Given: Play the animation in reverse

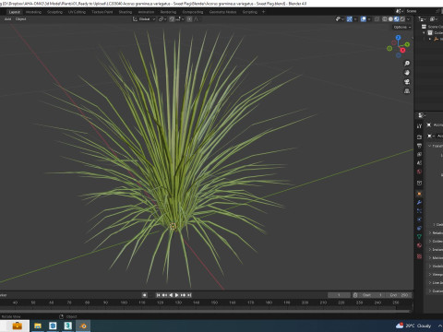Looking at the screenshot, I should click(x=171, y=295).
